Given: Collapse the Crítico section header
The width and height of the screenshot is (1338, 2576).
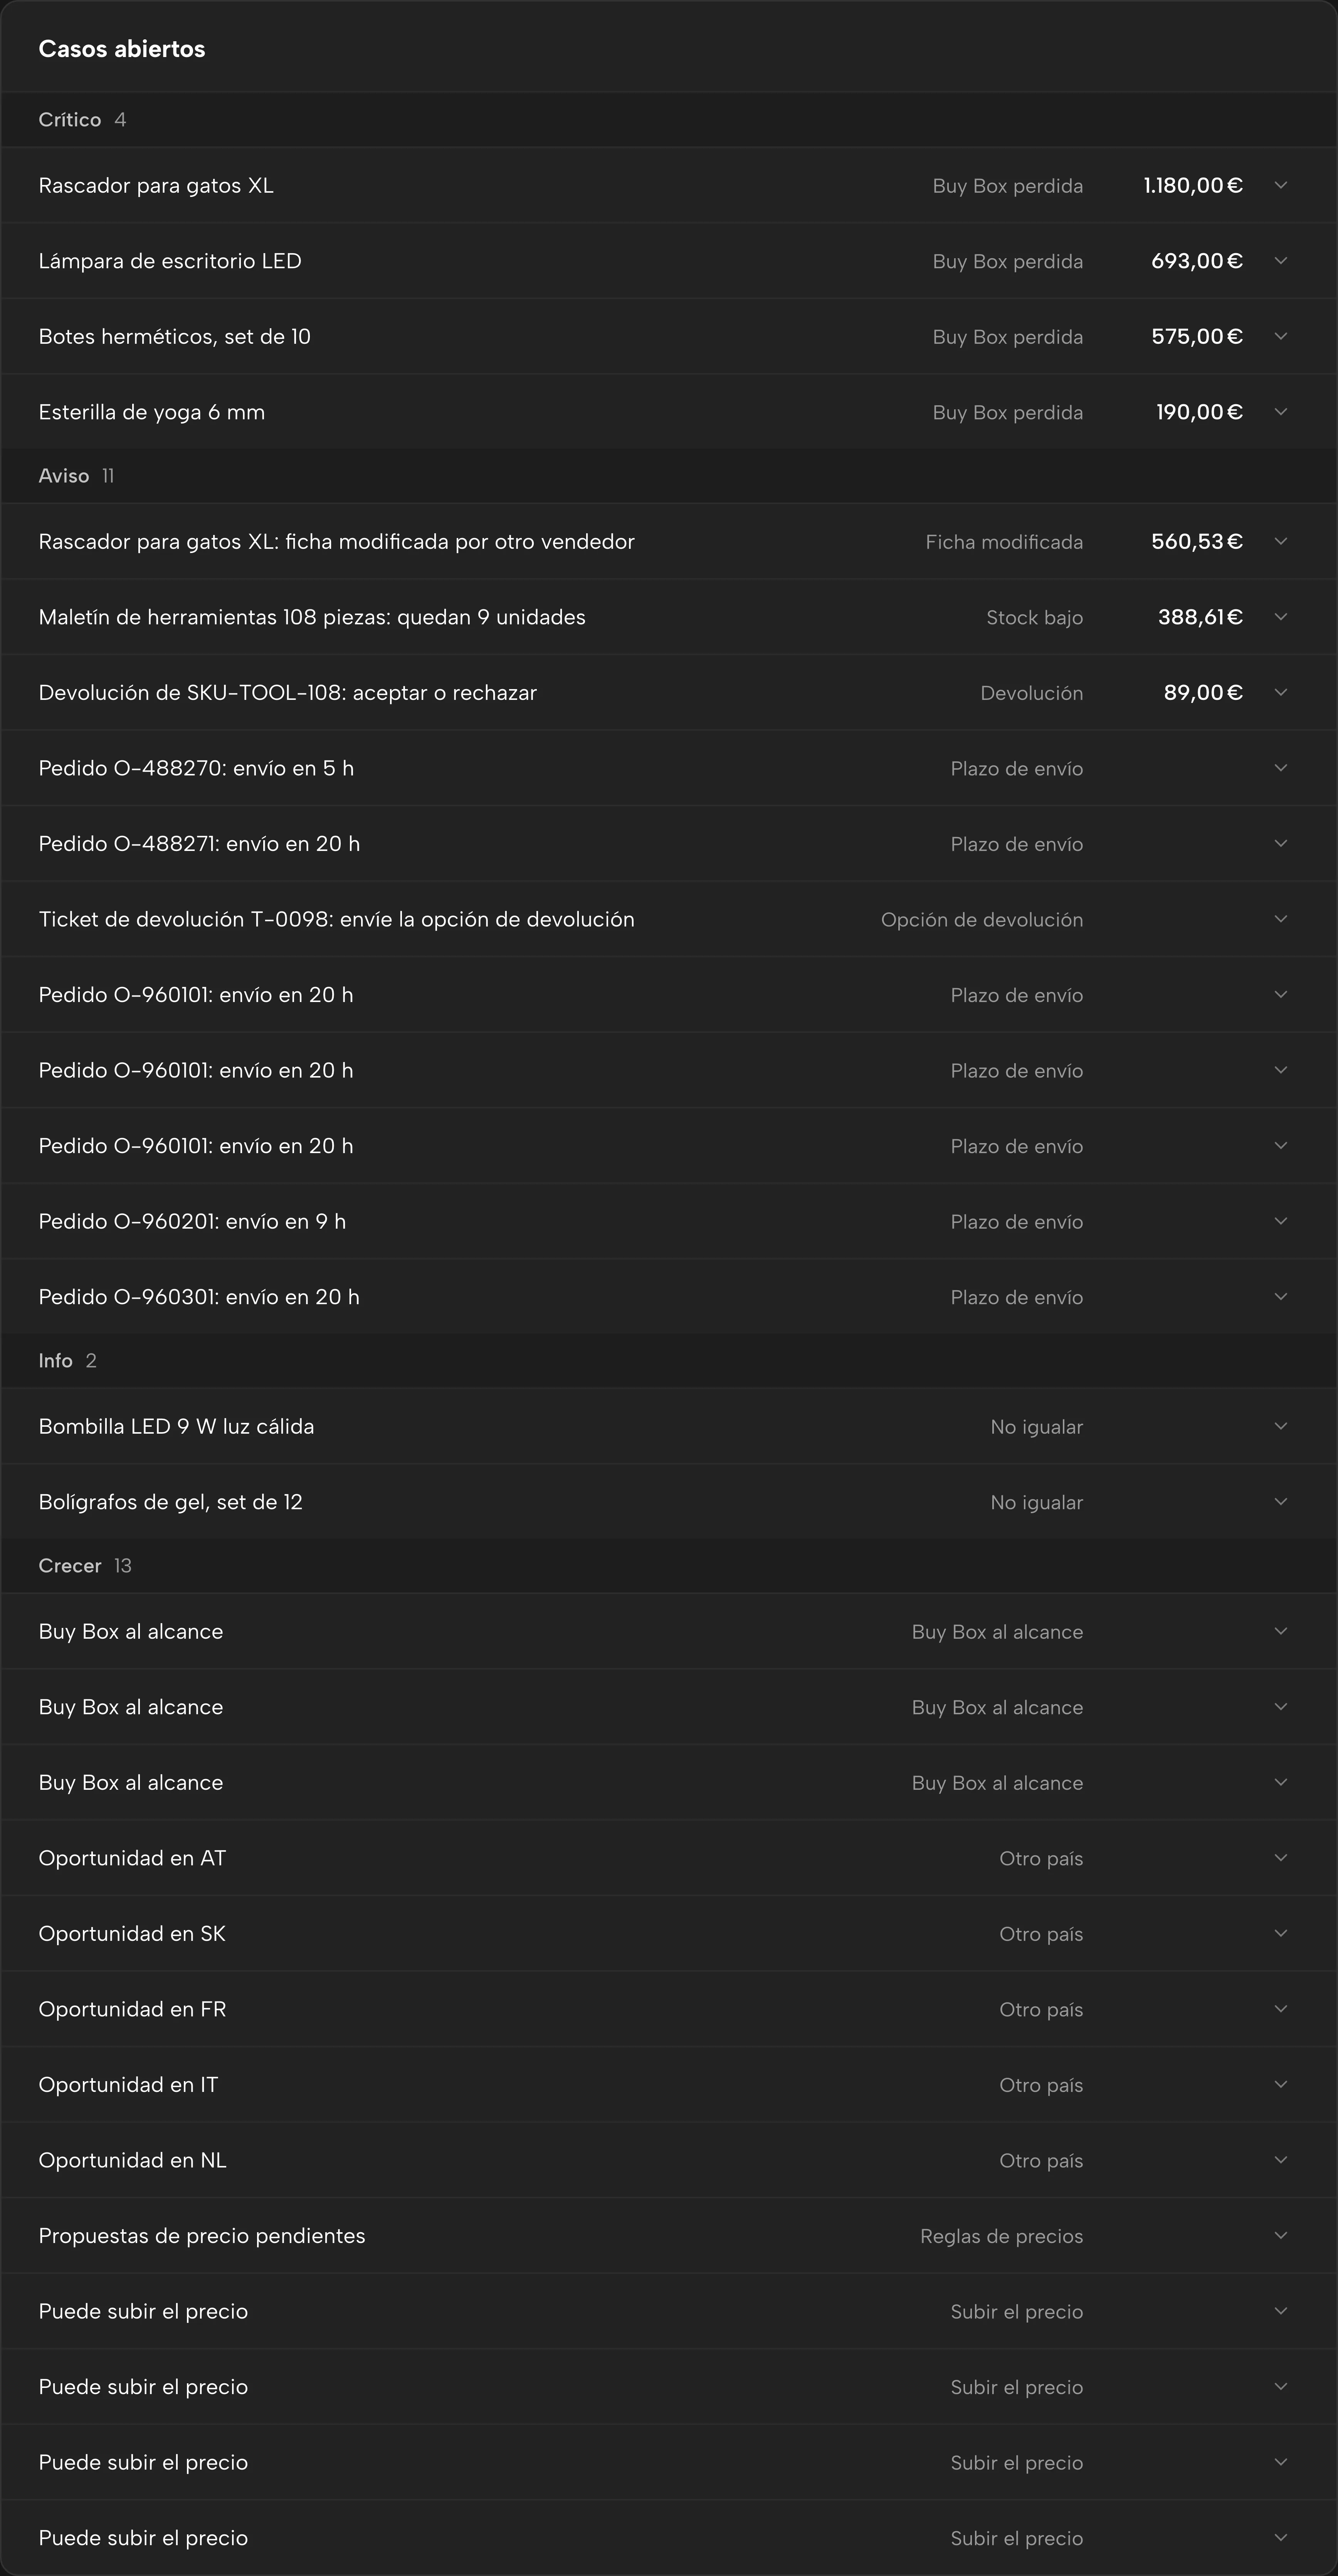Looking at the screenshot, I should pos(669,120).
